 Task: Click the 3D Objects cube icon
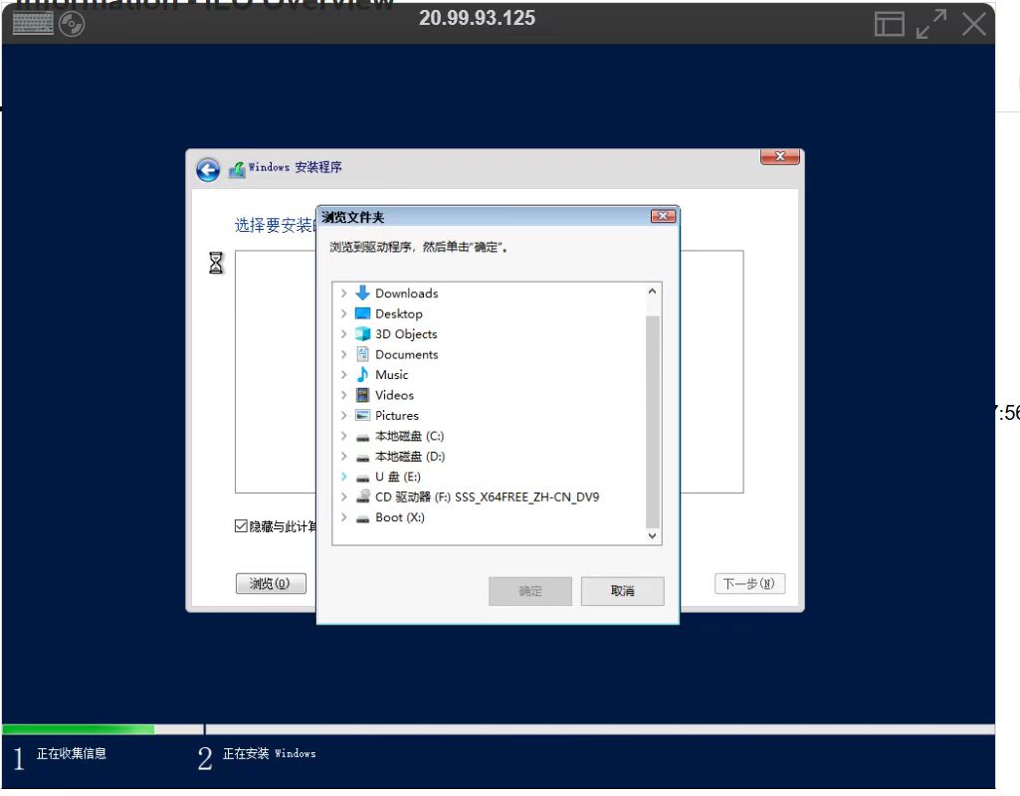pyautogui.click(x=362, y=333)
